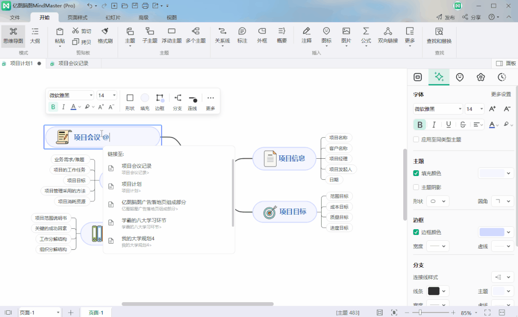
Task: Add a 概要 summary
Action: pos(282,35)
